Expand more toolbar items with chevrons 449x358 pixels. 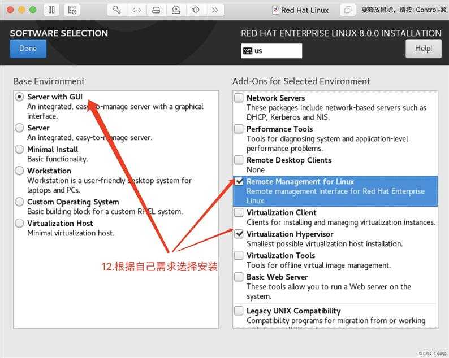click(215, 10)
